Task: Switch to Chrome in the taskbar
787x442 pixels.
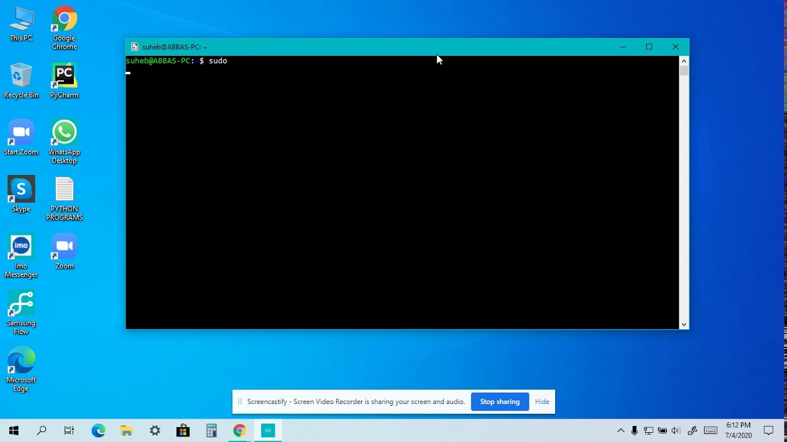Action: pyautogui.click(x=240, y=431)
